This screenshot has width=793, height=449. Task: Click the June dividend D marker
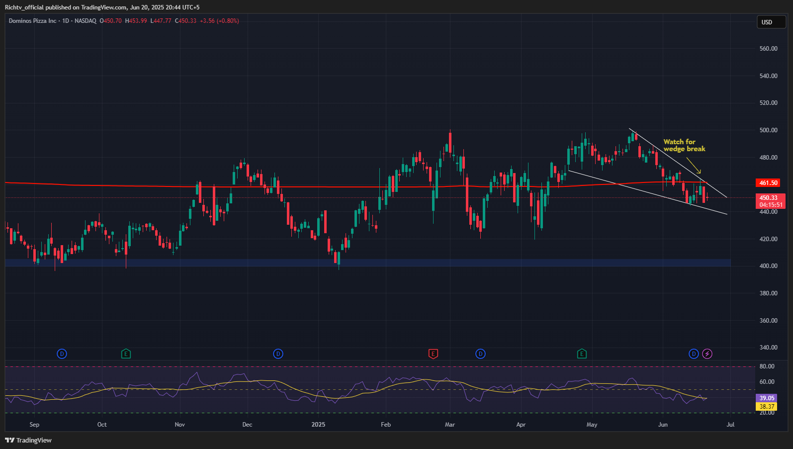coord(694,354)
